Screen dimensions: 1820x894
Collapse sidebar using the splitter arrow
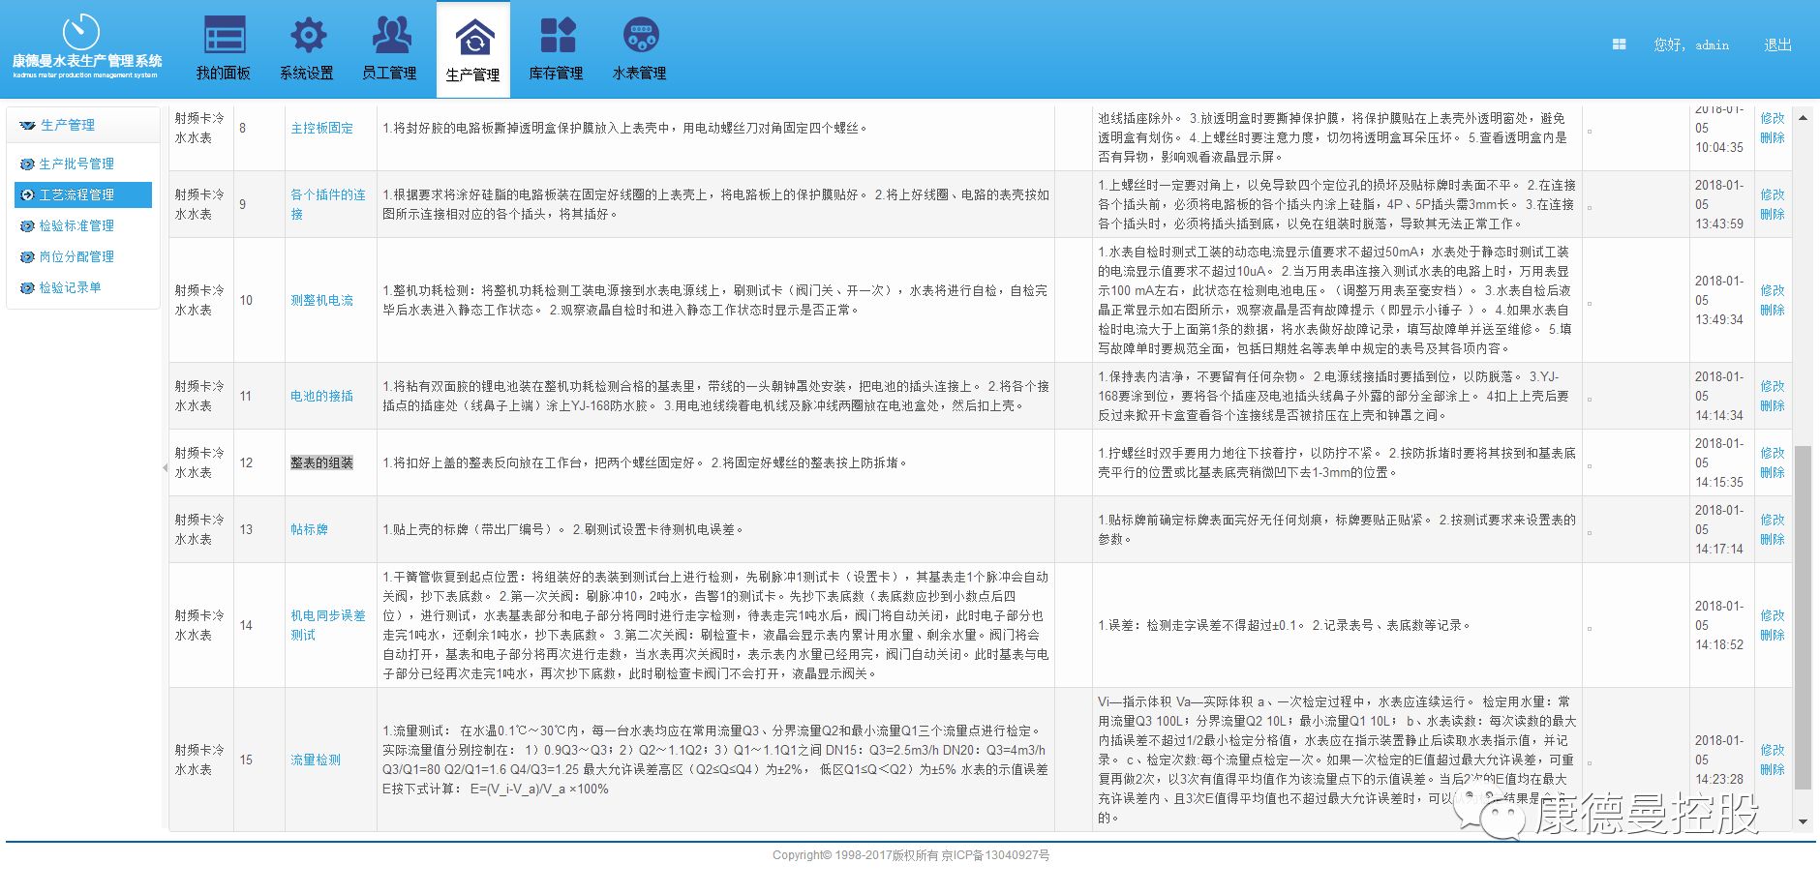tap(165, 467)
